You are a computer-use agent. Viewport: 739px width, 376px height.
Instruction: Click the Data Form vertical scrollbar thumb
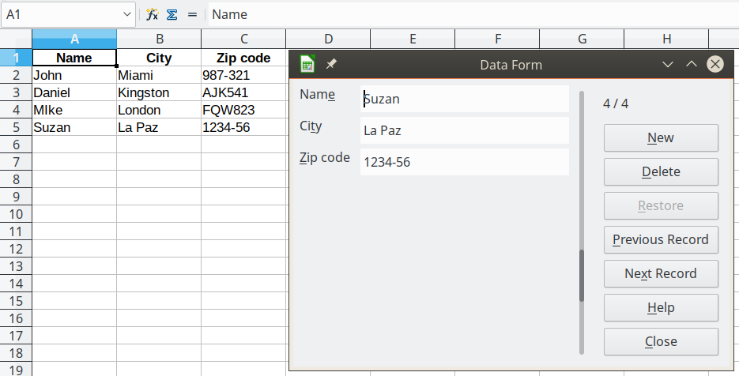(x=582, y=275)
